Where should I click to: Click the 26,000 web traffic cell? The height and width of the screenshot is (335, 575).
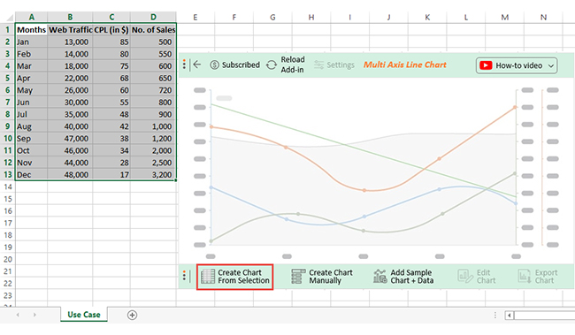click(70, 90)
